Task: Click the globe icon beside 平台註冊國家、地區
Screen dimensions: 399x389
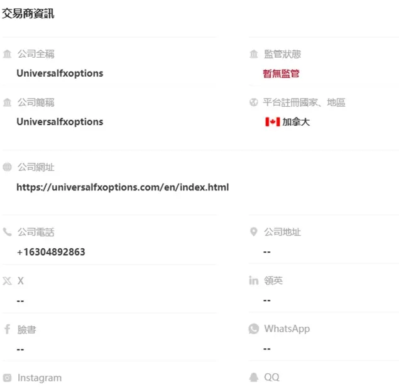Action: coord(254,102)
